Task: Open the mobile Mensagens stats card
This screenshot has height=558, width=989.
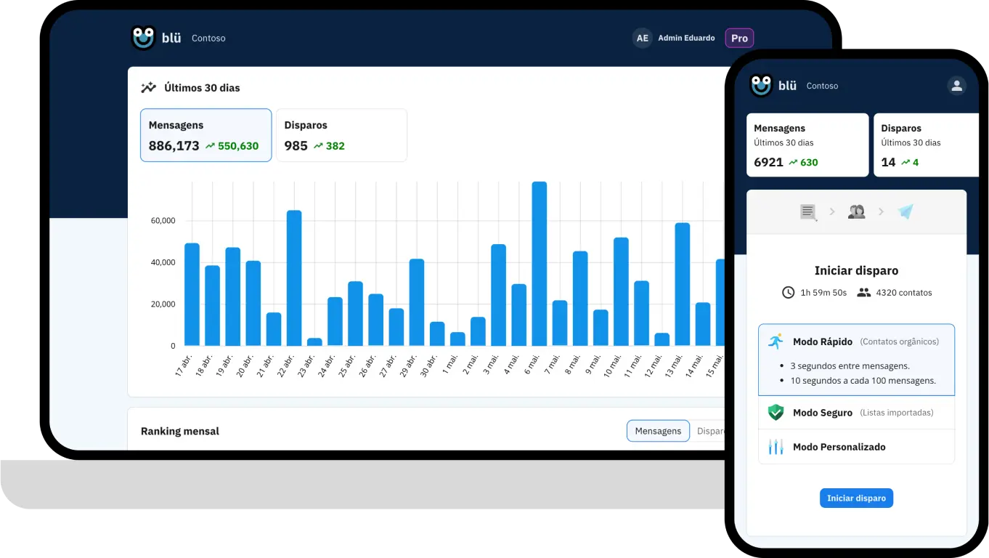Action: pyautogui.click(x=807, y=145)
